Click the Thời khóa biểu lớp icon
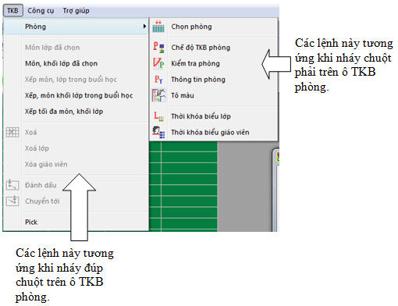Viewport: 398px width, 306px height. tap(158, 116)
